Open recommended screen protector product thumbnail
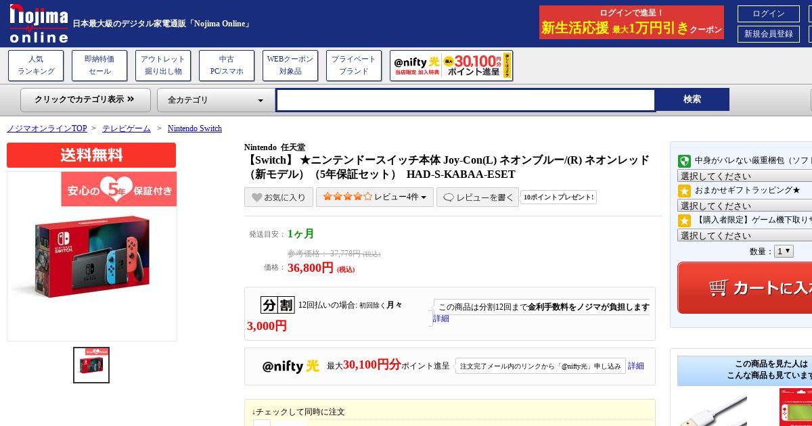 tap(796, 407)
